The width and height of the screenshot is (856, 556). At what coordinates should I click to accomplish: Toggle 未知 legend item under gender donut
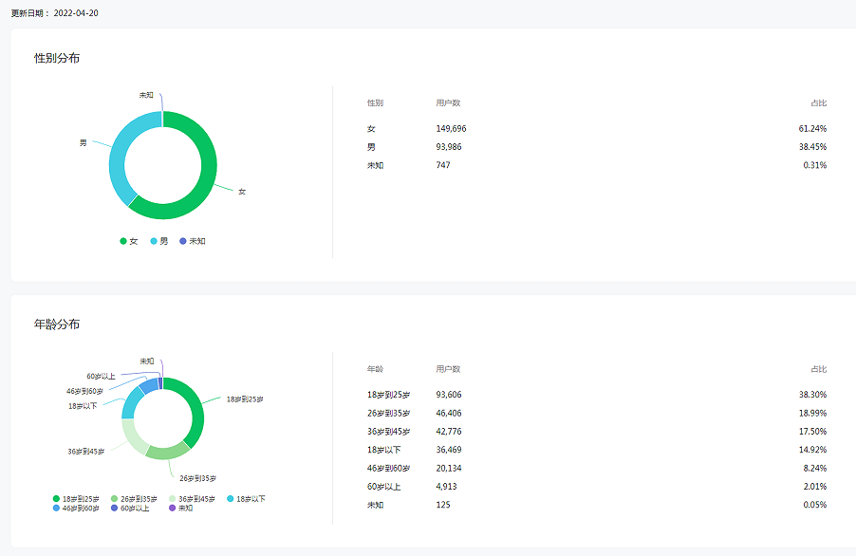point(192,241)
